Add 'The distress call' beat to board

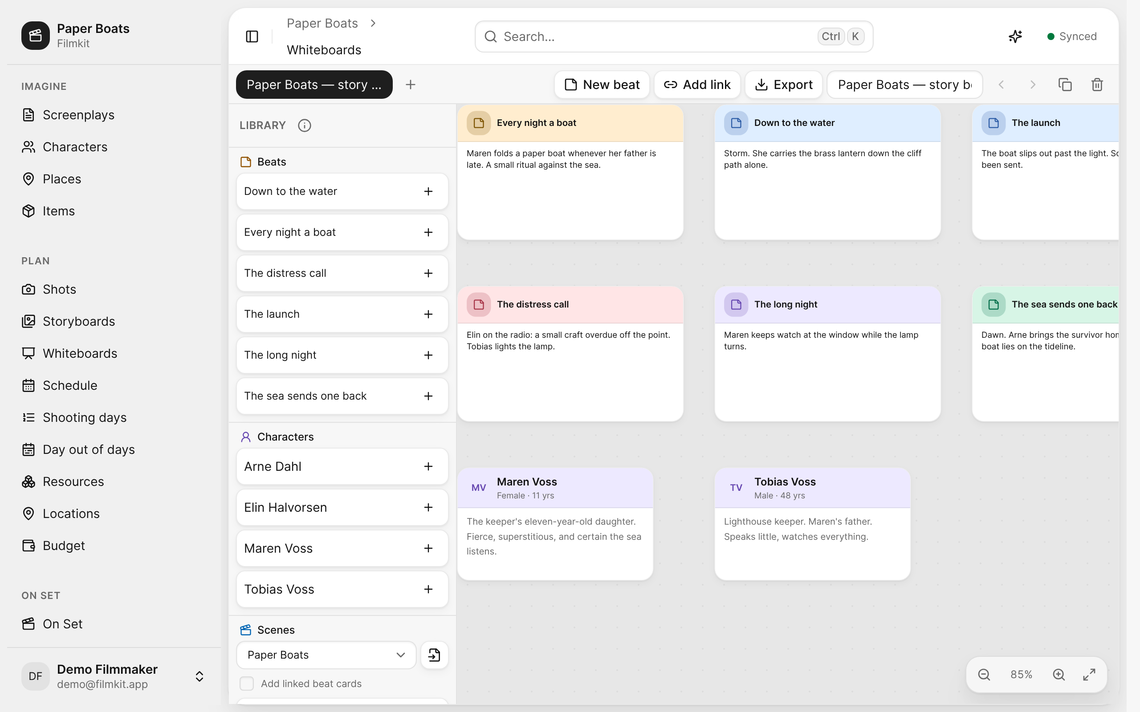pos(428,273)
